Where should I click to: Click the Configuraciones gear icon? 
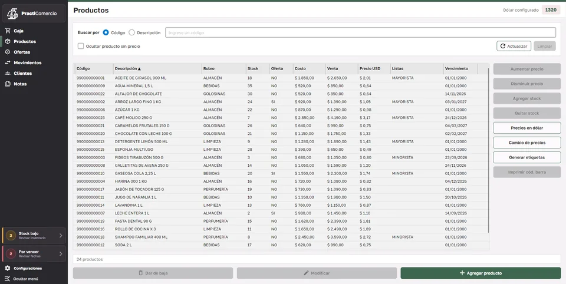click(x=8, y=269)
